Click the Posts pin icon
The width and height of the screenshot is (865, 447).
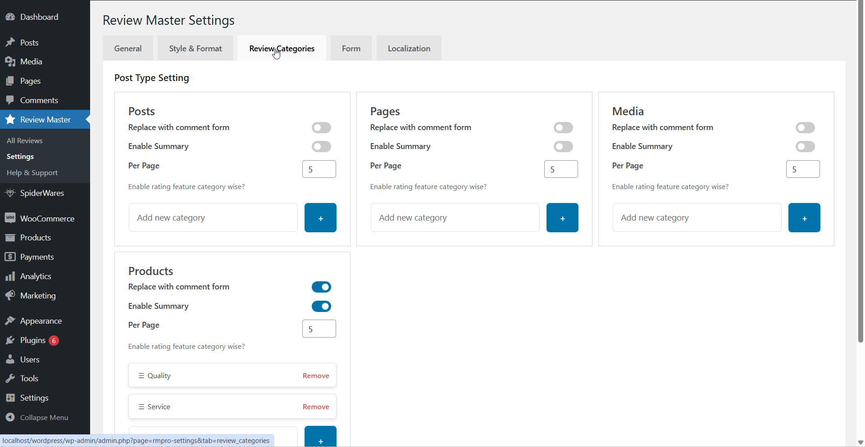10,42
